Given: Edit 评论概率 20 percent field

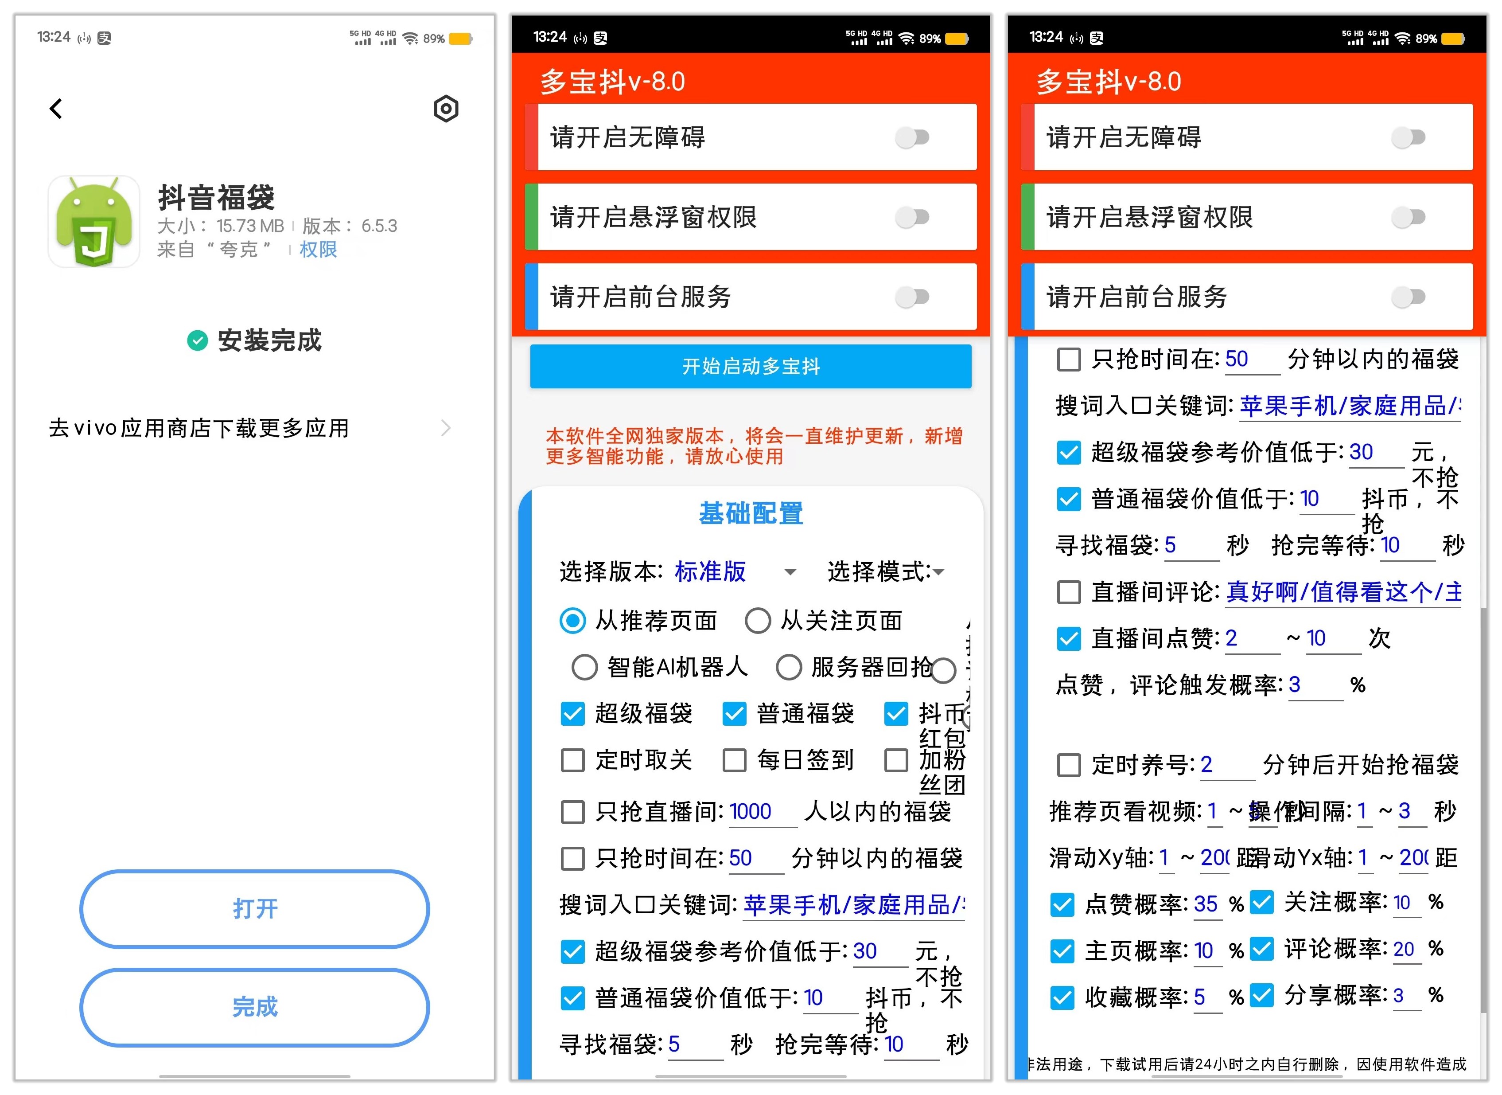Looking at the screenshot, I should pyautogui.click(x=1407, y=950).
